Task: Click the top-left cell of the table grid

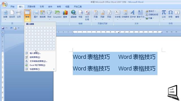Action: coord(26,28)
